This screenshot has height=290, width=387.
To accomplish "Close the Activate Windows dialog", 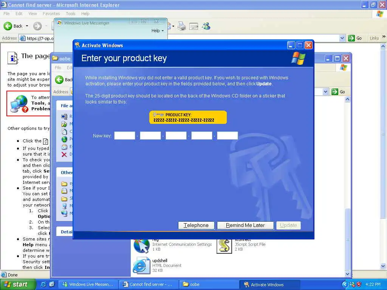I will coord(308,45).
